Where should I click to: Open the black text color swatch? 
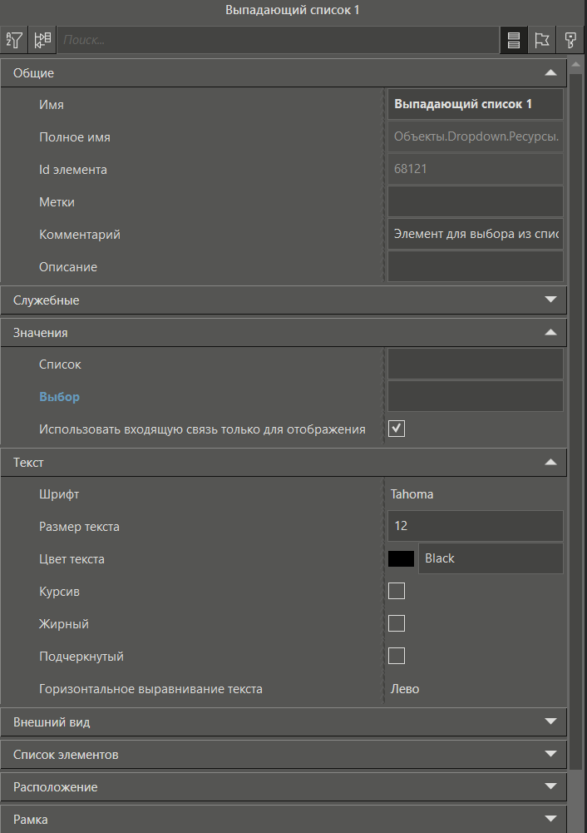(x=401, y=558)
